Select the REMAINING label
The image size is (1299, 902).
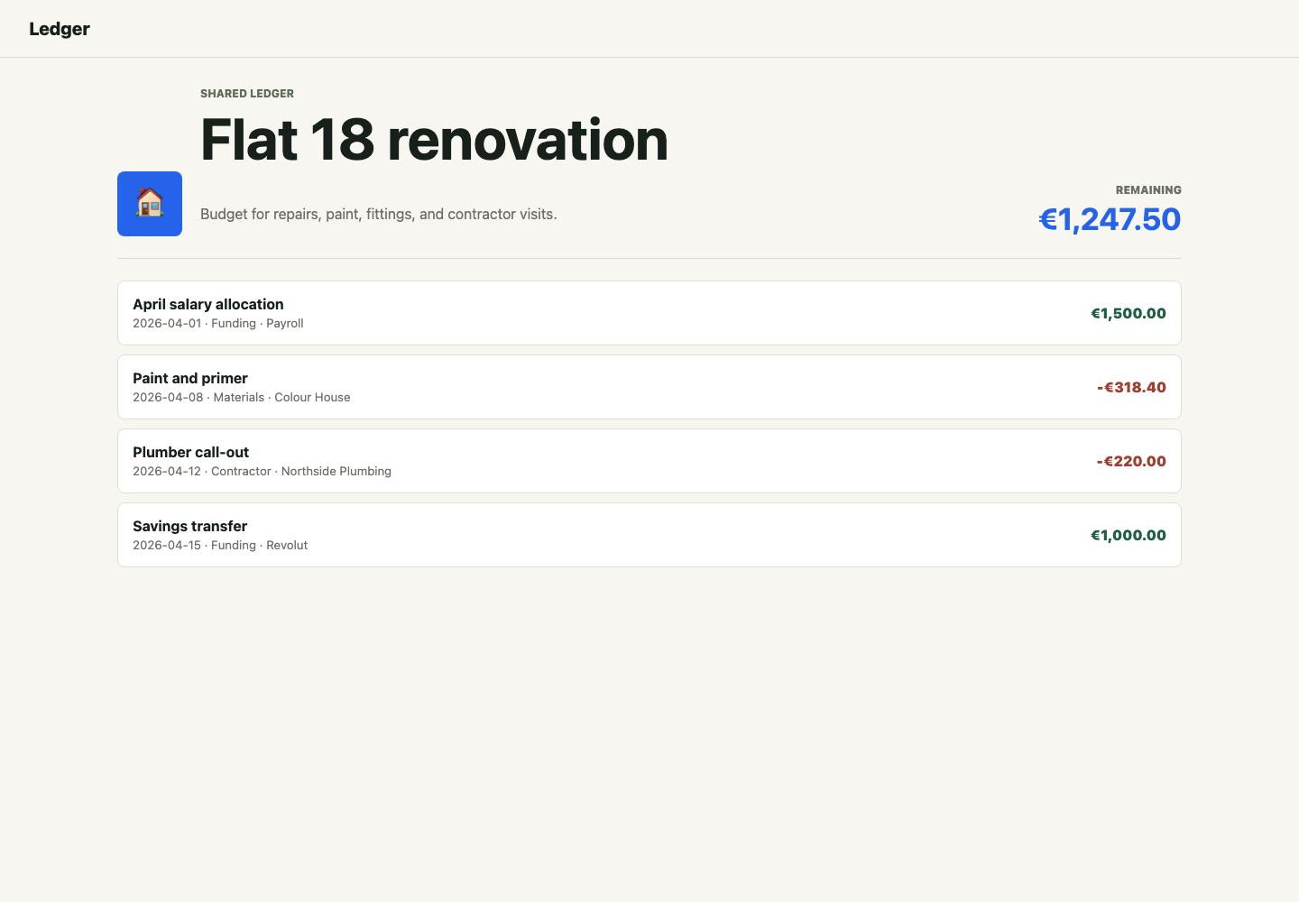1148,190
